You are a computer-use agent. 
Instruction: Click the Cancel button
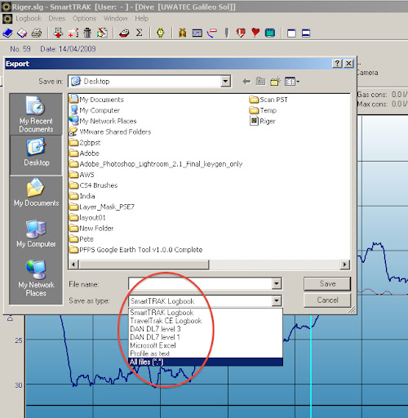[x=327, y=300]
